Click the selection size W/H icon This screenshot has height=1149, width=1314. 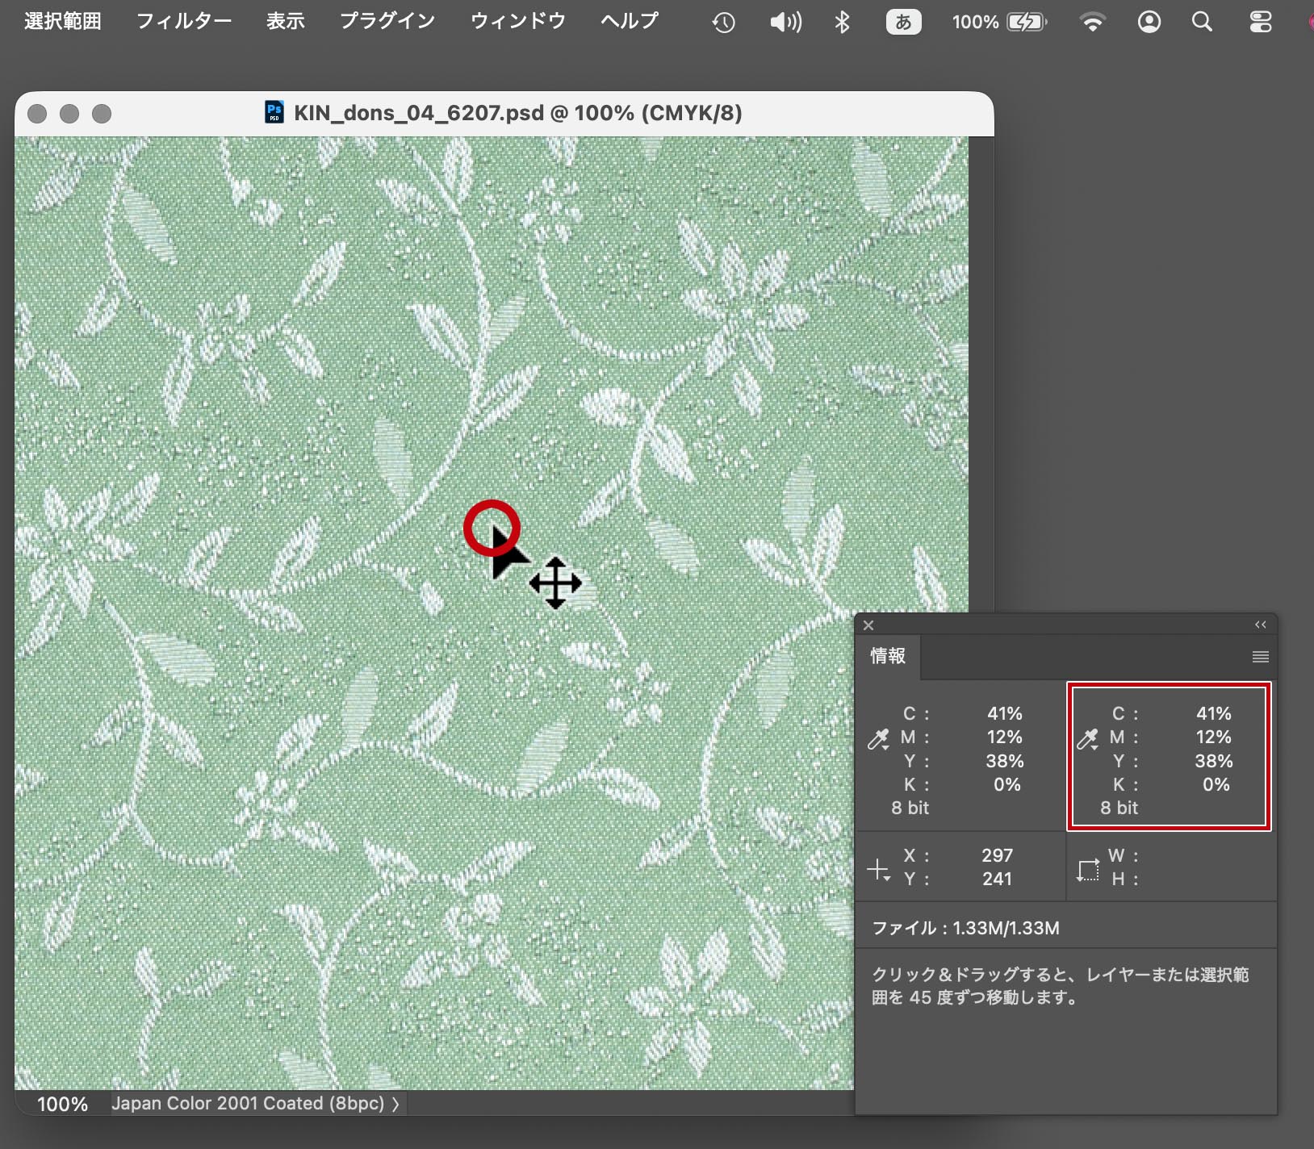click(1088, 870)
